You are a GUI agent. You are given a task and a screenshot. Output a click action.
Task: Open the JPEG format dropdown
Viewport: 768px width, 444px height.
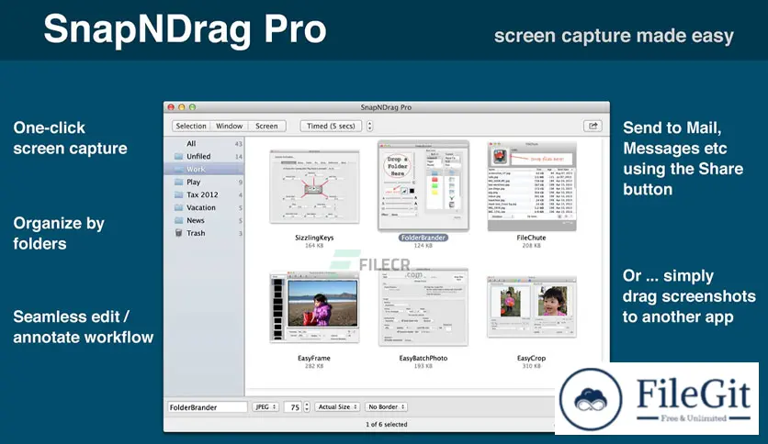click(265, 406)
